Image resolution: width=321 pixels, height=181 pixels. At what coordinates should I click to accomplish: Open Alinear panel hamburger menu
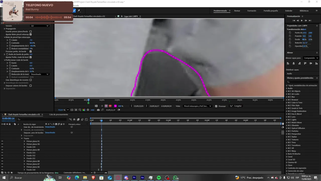(x=317, y=53)
